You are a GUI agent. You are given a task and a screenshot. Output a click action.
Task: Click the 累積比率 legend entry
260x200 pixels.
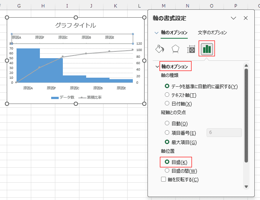(x=90, y=98)
